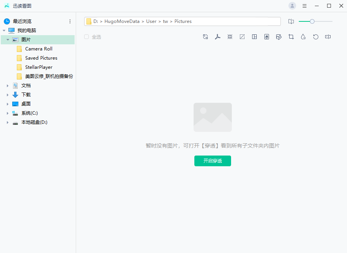
Task: Click HugoMoveData in the path bar
Action: point(122,21)
